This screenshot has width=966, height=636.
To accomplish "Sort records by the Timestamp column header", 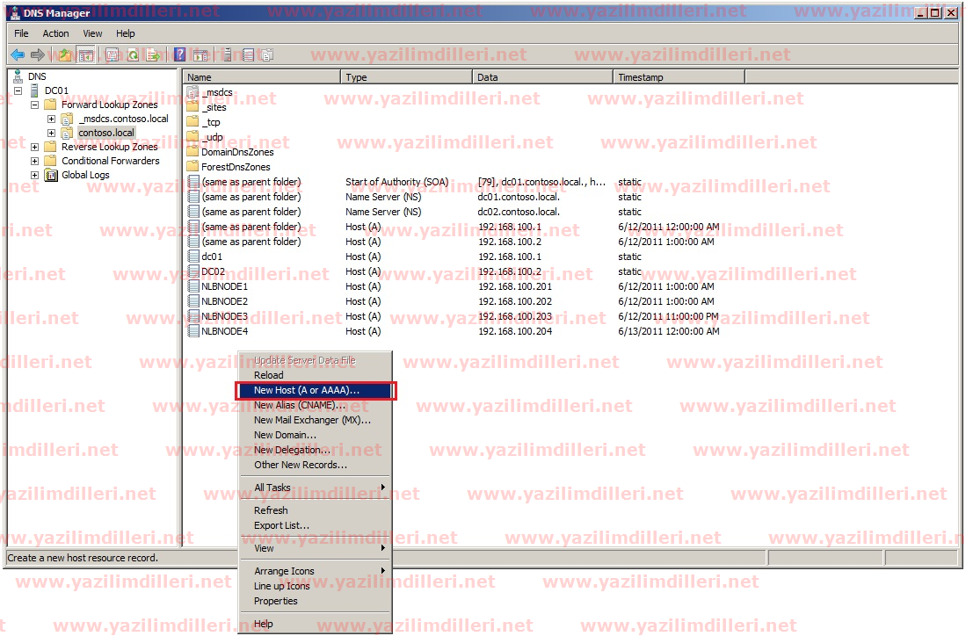I will pyautogui.click(x=679, y=77).
